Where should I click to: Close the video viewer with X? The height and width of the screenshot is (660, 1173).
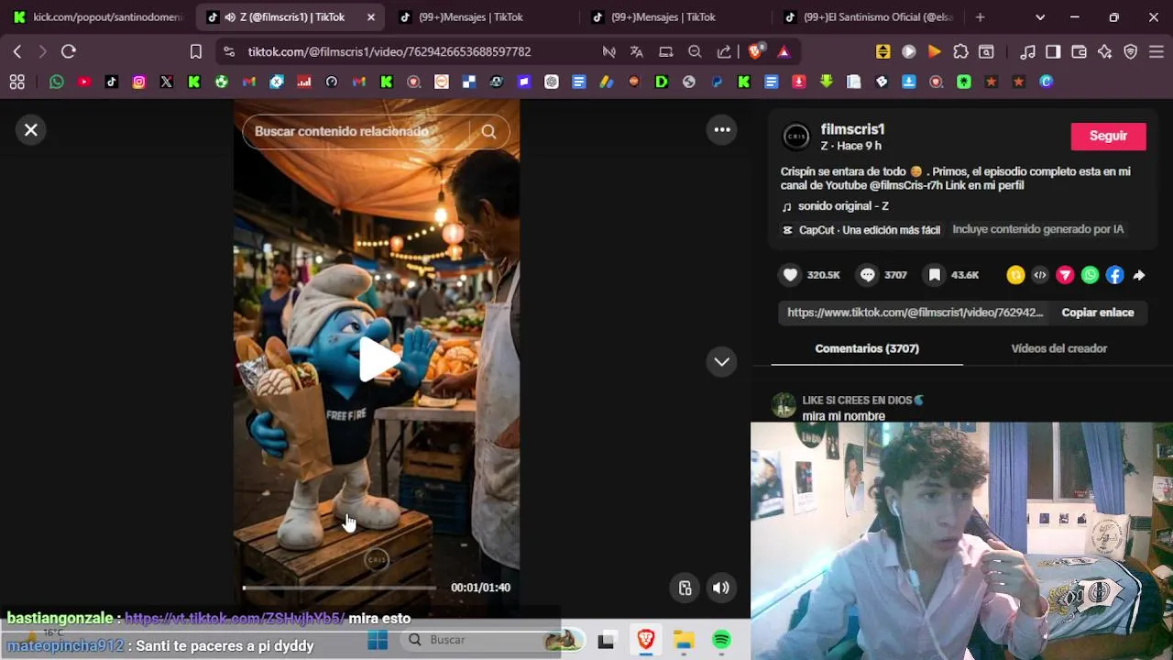click(x=30, y=130)
